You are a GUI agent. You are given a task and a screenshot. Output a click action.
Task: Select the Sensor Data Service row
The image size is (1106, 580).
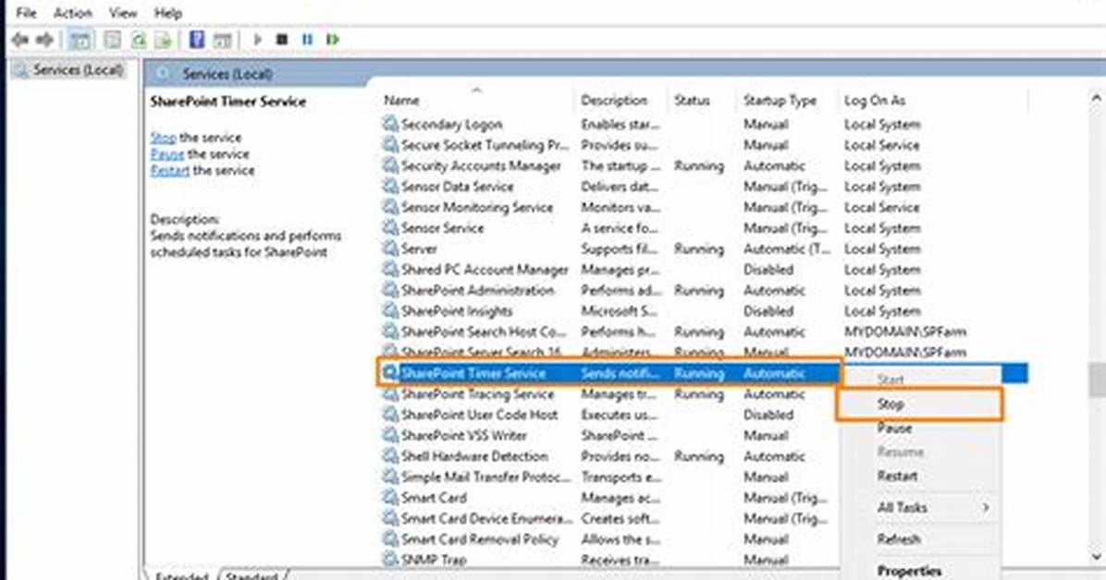pos(704,187)
